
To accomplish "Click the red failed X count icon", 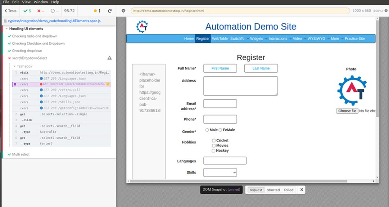I will [39, 11].
